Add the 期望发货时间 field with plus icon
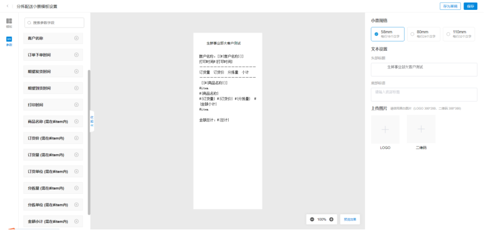The height and width of the screenshot is (230, 486). pyautogui.click(x=76, y=71)
